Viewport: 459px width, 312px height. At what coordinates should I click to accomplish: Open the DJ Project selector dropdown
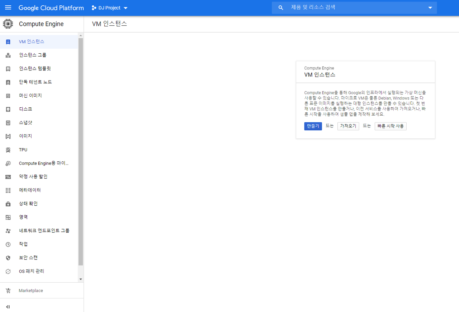coord(110,8)
